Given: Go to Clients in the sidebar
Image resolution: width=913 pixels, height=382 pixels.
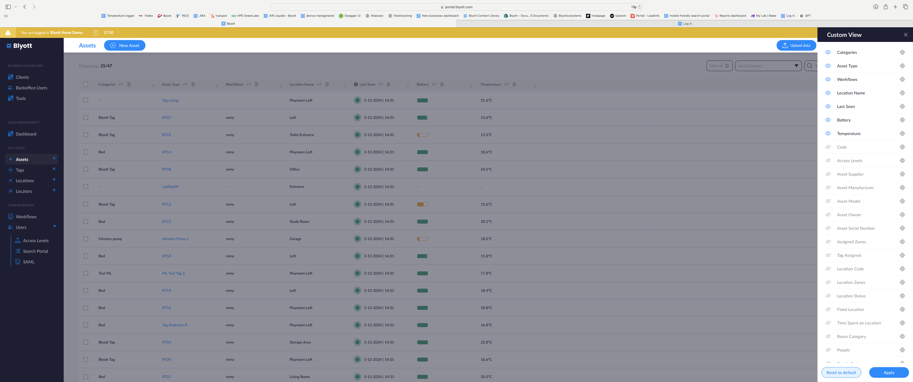Looking at the screenshot, I should coord(22,77).
